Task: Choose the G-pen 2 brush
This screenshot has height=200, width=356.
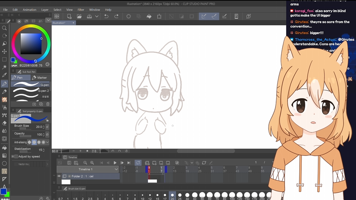Action: coord(30,90)
